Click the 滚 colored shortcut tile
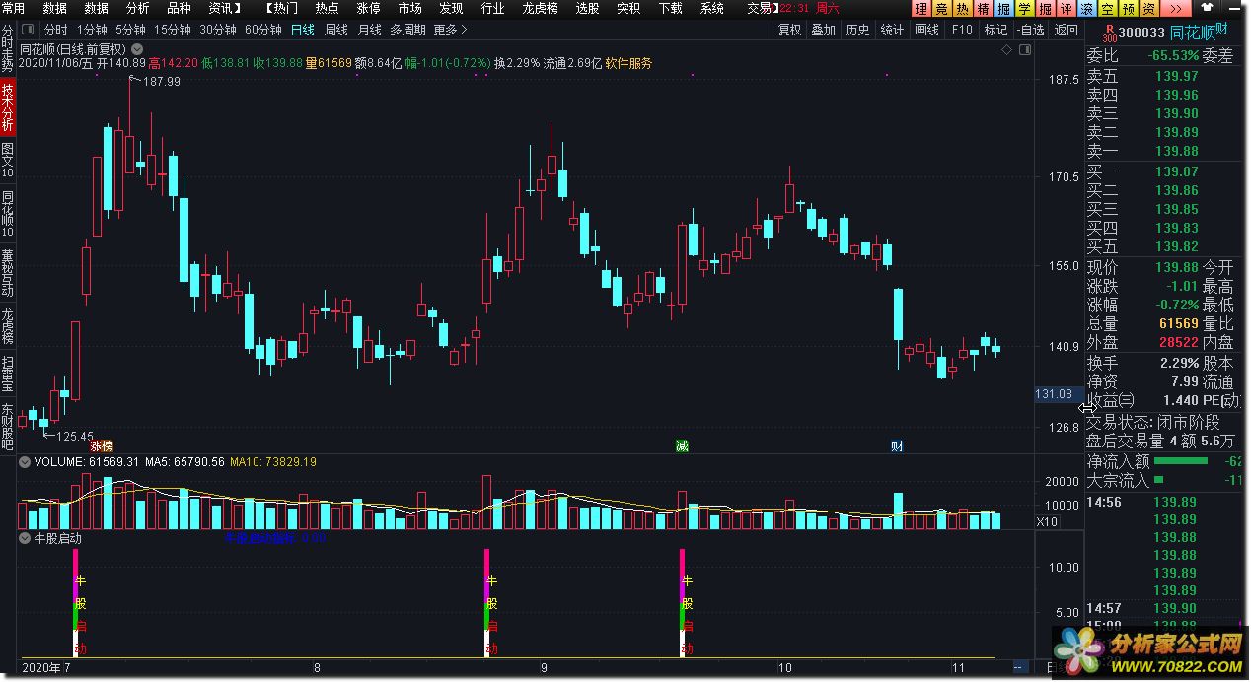The height and width of the screenshot is (682, 1251). point(1086,8)
